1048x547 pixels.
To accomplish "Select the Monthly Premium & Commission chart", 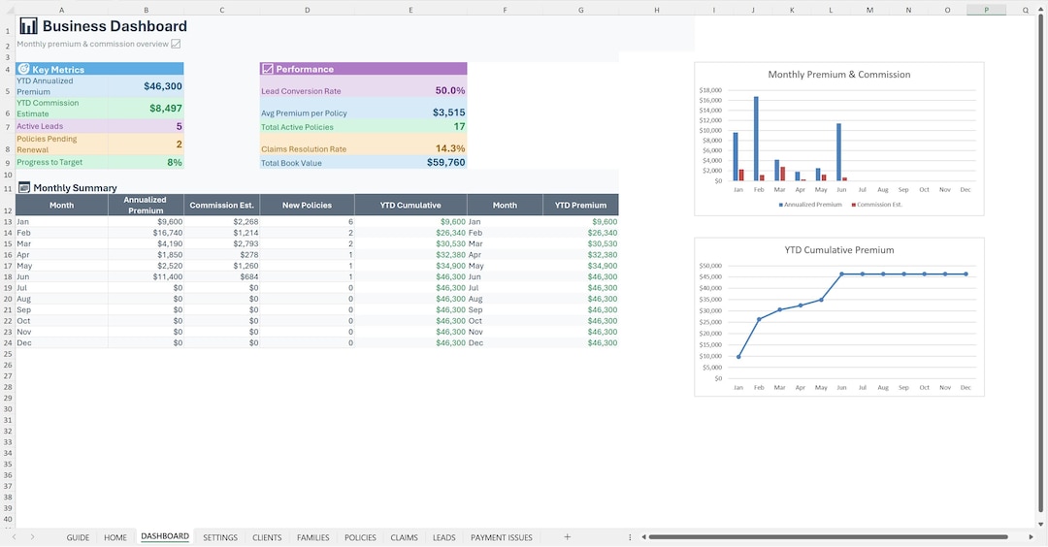I will coord(838,139).
